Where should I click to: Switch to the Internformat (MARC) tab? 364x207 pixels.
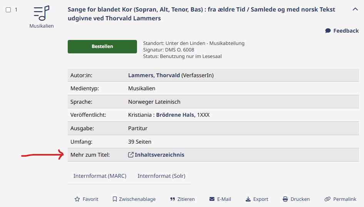tap(100, 176)
